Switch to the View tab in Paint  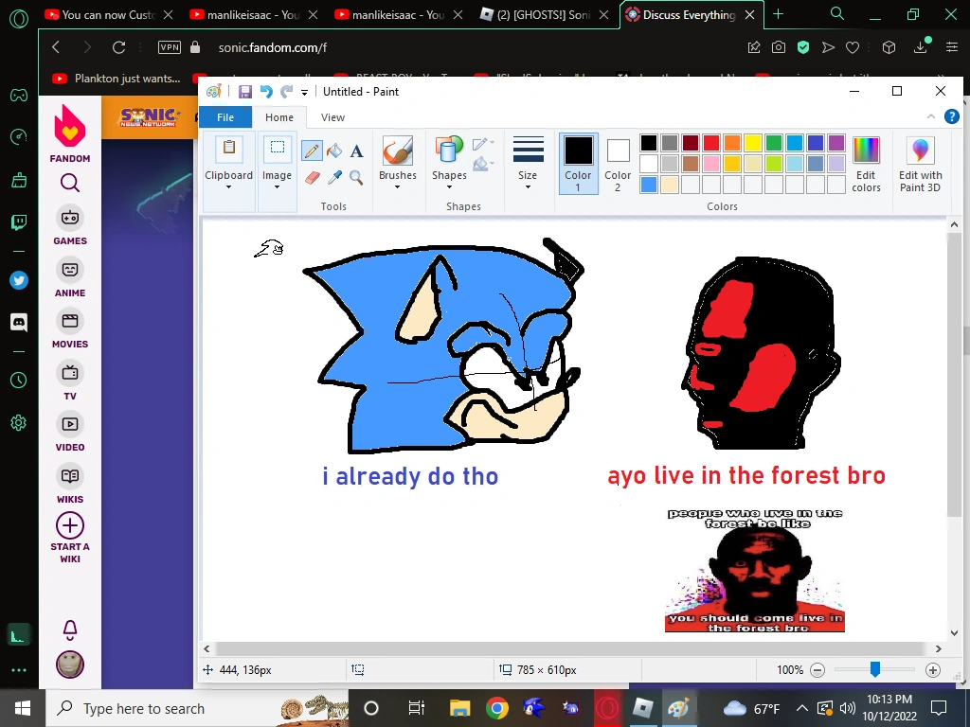click(x=332, y=116)
